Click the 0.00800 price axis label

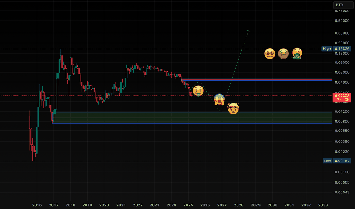[x=342, y=122]
